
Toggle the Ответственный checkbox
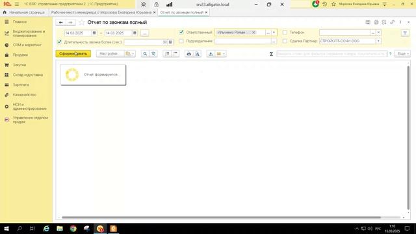pyautogui.click(x=181, y=32)
